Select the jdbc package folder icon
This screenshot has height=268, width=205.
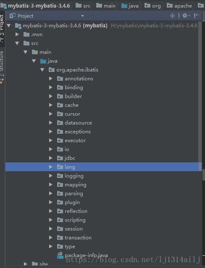tap(60, 158)
